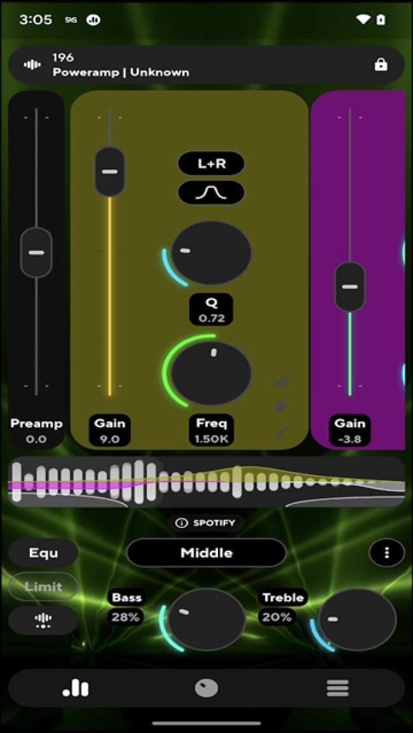Image resolution: width=413 pixels, height=733 pixels.
Task: Tap the Freq 1.50K value label
Action: [211, 431]
